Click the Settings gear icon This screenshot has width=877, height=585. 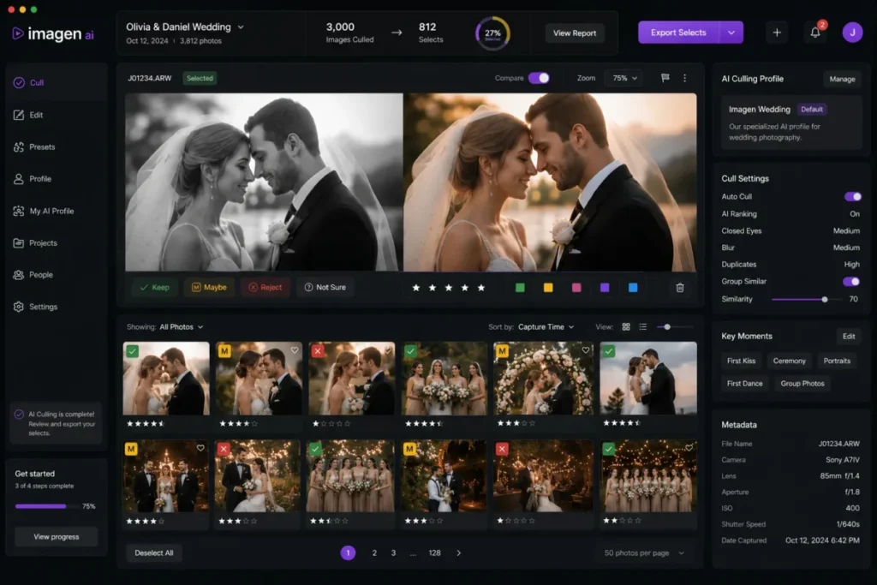click(x=19, y=307)
